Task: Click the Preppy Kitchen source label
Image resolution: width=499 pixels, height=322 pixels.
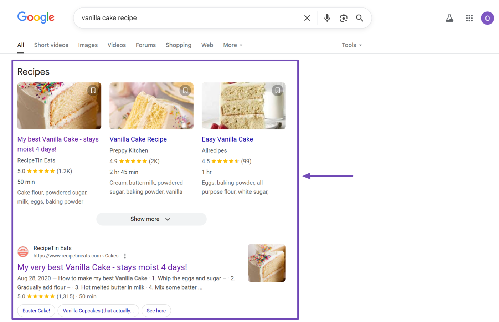Action: 129,150
